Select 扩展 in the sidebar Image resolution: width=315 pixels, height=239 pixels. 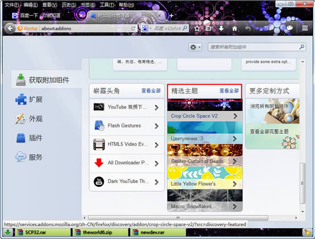pos(29,99)
